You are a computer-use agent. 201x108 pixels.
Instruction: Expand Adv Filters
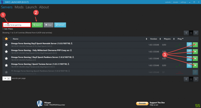8,29
